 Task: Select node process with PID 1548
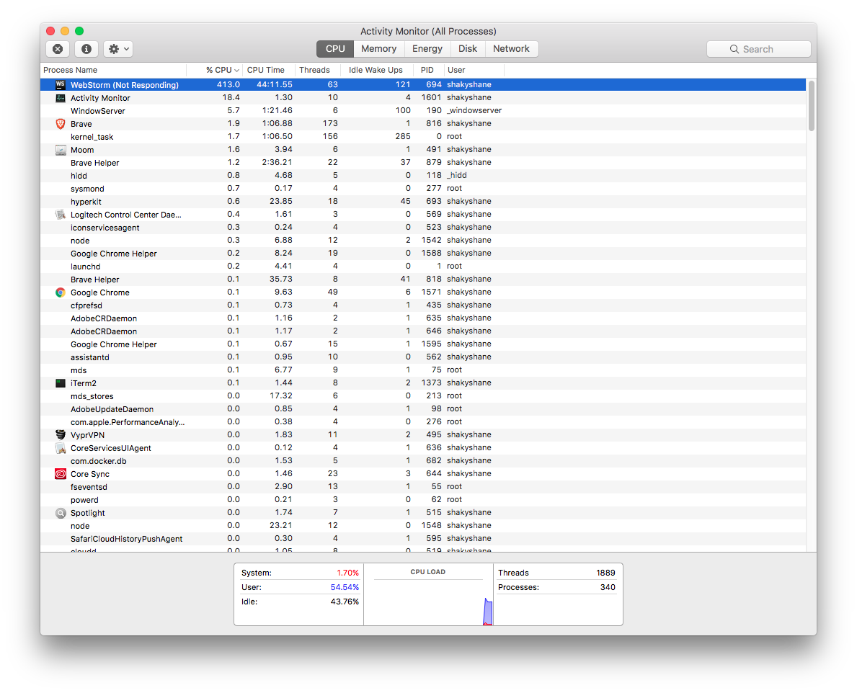click(423, 526)
